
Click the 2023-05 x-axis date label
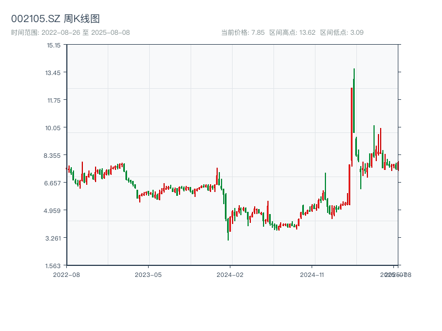coord(148,274)
